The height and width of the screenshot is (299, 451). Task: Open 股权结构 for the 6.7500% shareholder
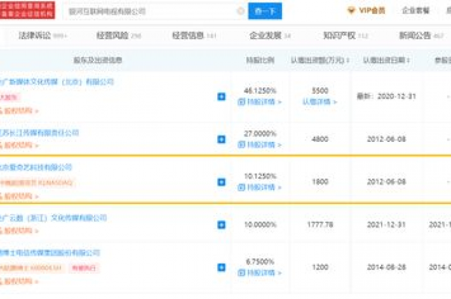click(x=19, y=281)
